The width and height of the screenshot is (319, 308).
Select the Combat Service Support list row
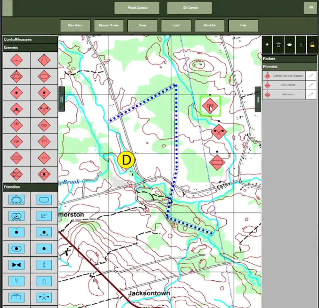coord(284,76)
